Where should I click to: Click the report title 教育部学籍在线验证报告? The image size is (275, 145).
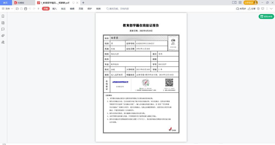141,26
